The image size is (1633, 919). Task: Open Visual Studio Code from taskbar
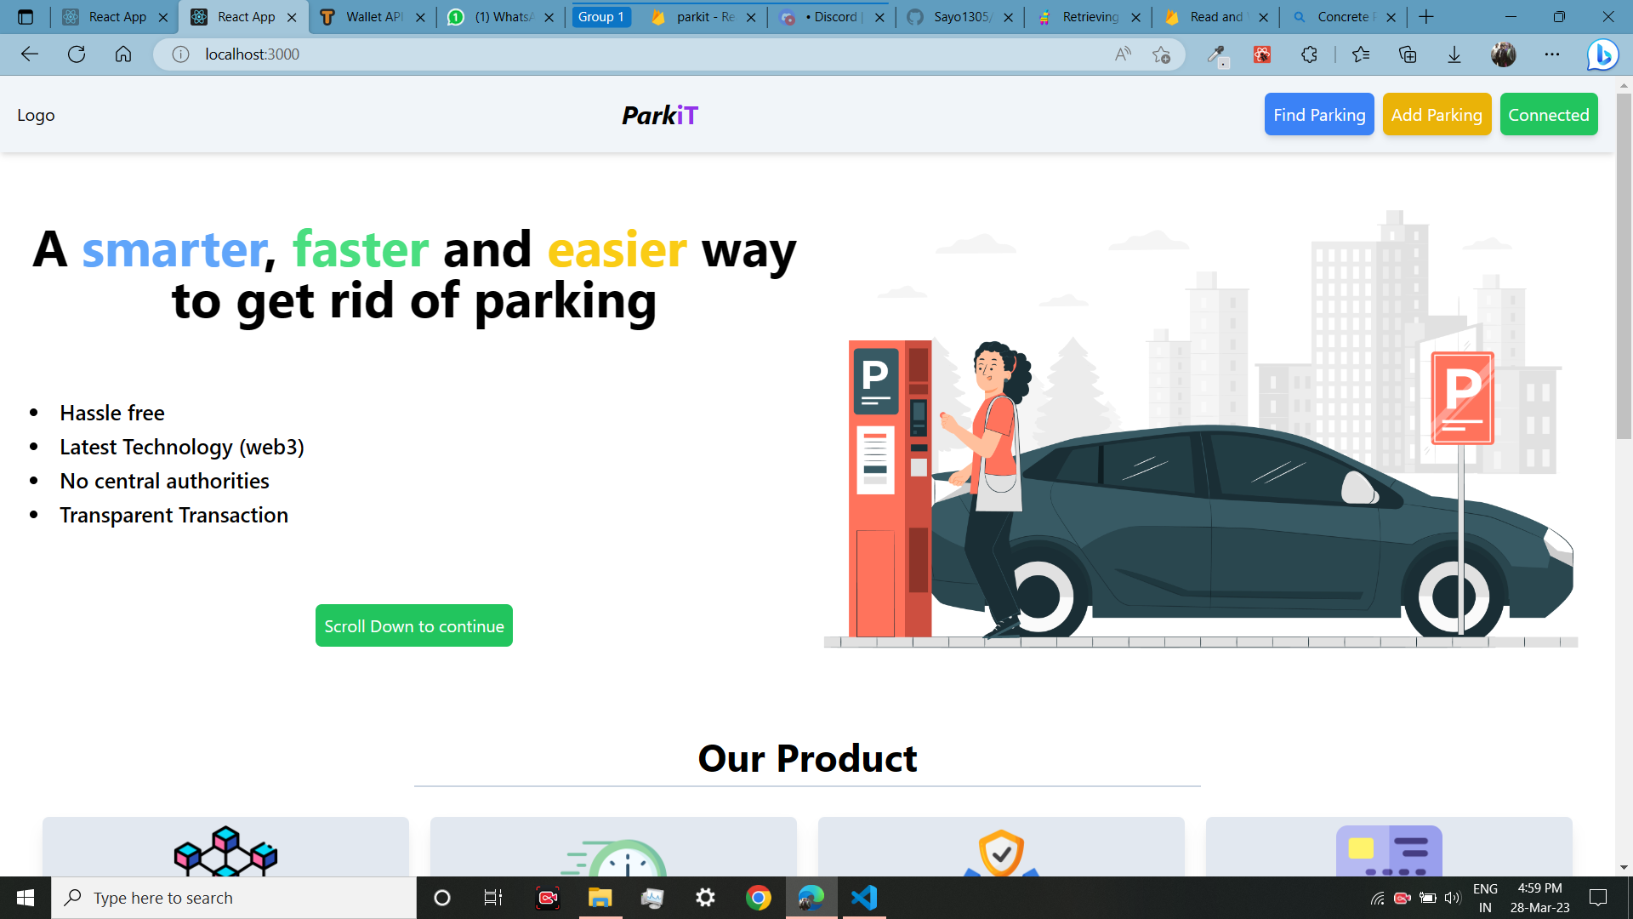[864, 898]
